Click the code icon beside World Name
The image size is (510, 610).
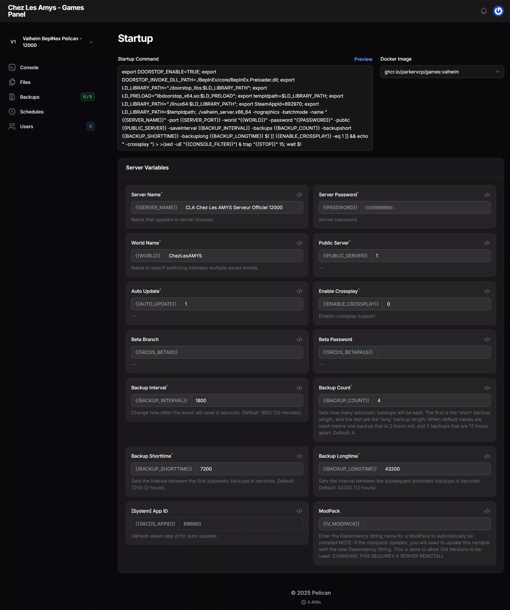click(x=299, y=243)
